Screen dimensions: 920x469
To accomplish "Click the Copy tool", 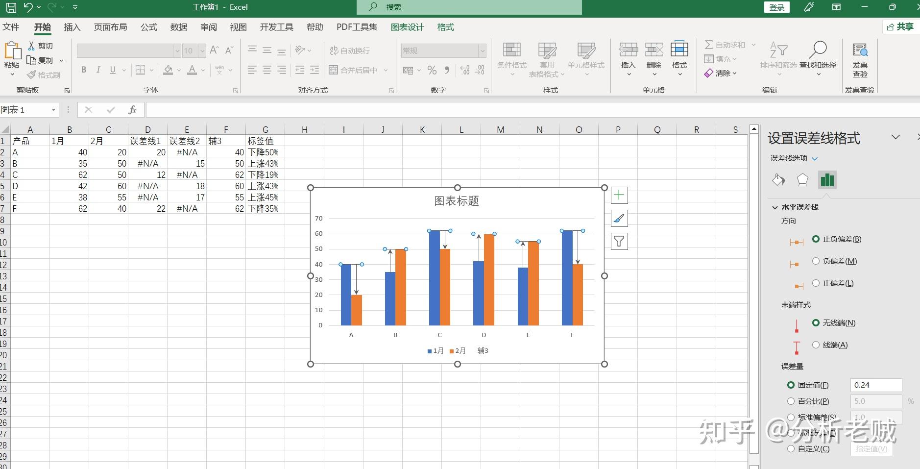I will tap(40, 60).
